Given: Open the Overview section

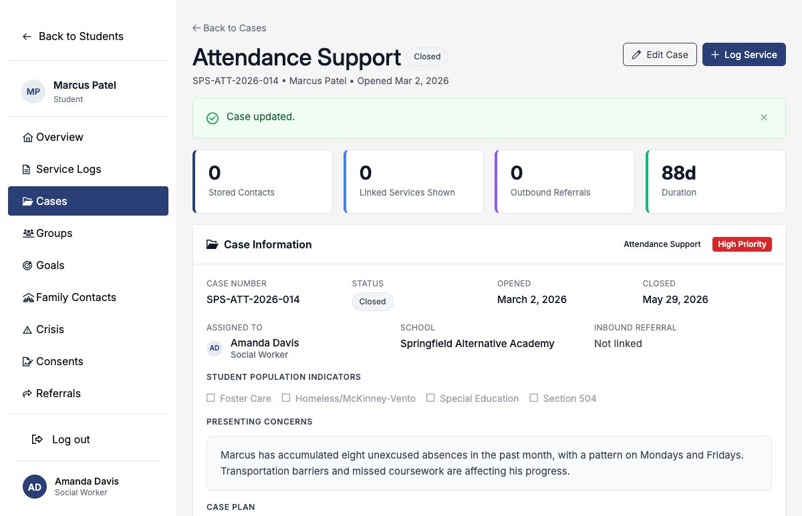Looking at the screenshot, I should click(88, 138).
